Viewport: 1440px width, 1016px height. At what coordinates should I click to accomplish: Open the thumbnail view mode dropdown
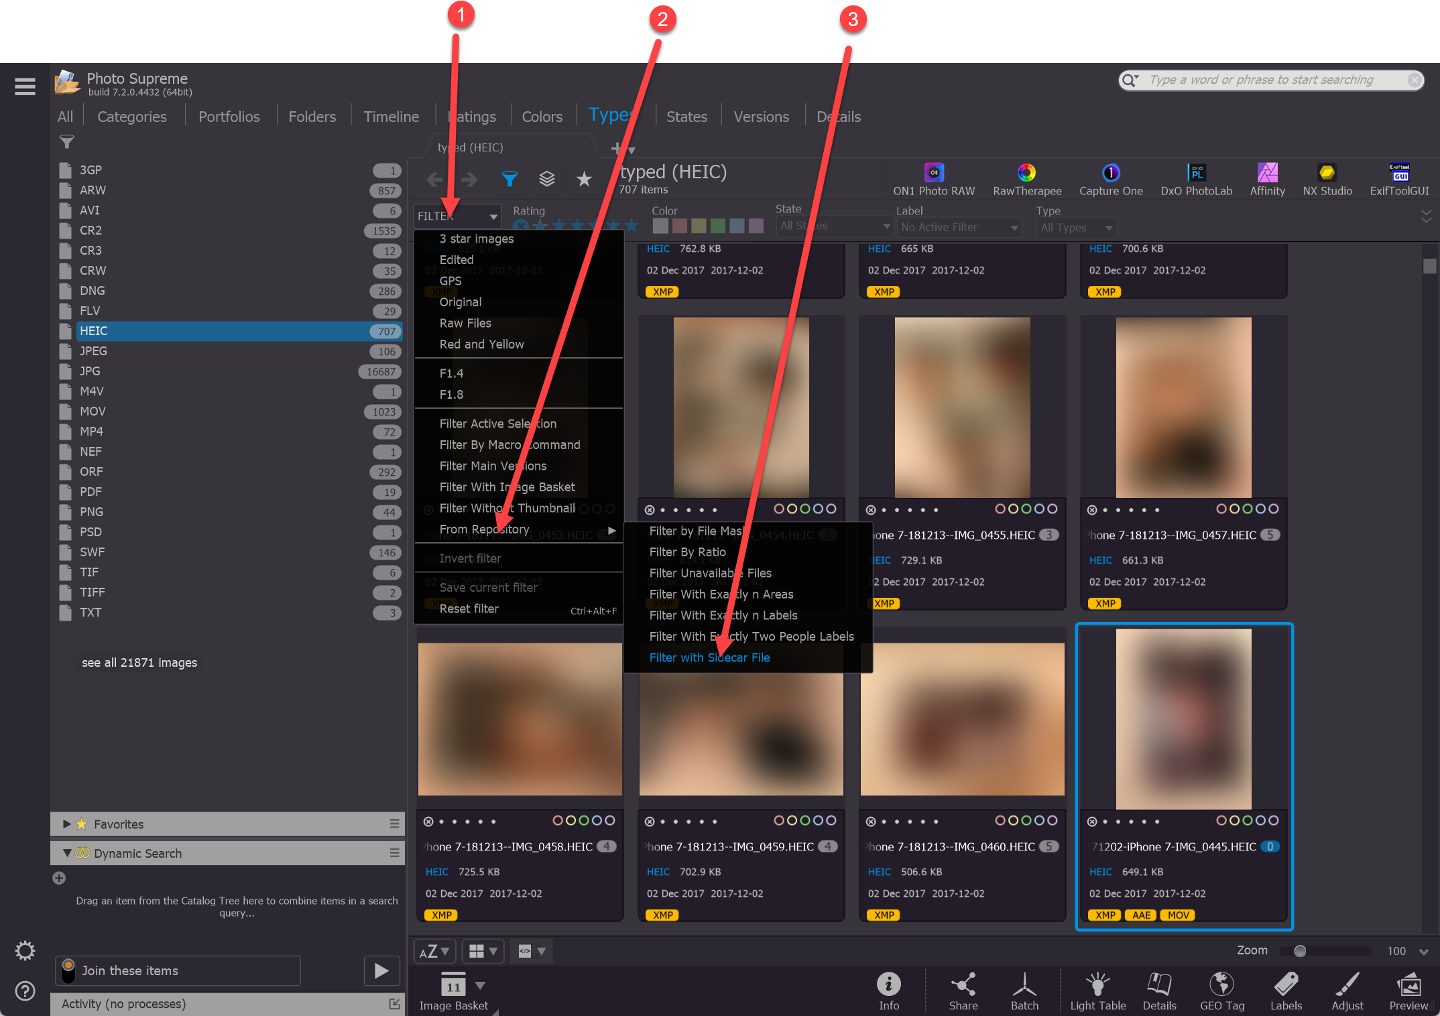(483, 950)
